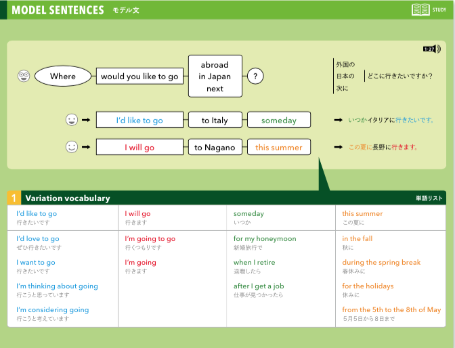This screenshot has width=455, height=348.
Task: Click the 'モデル文' subtitle
Action: (x=126, y=10)
